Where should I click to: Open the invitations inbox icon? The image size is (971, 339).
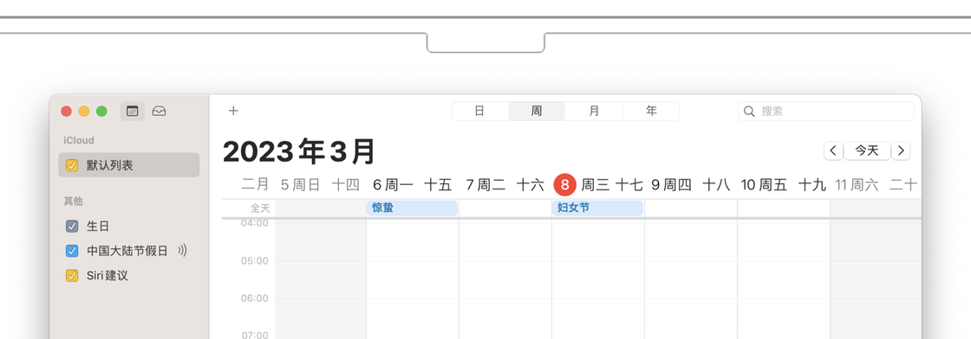[x=160, y=112]
